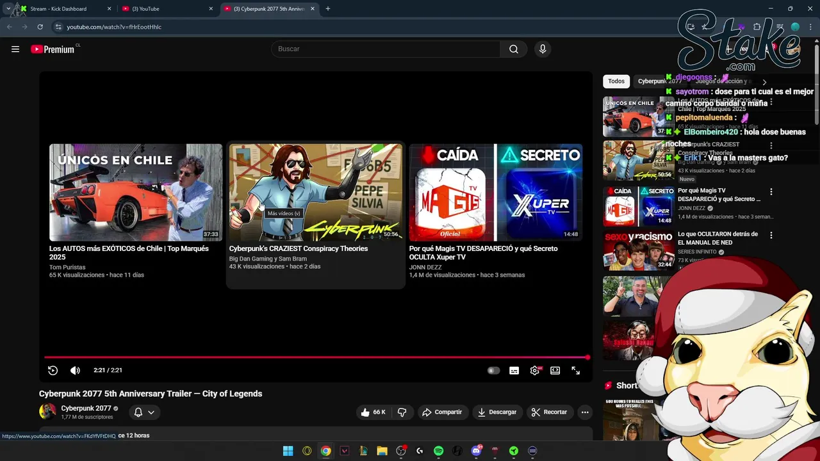View site information icon in address bar
820x461 pixels.
(58, 27)
